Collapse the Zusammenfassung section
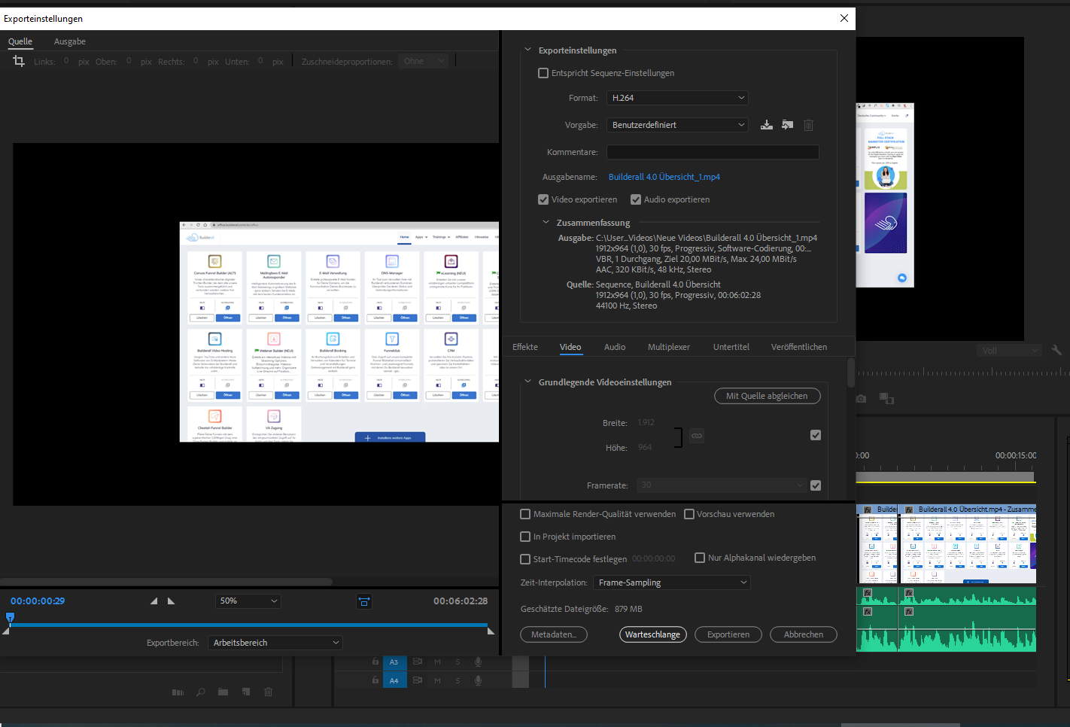 [x=546, y=223]
